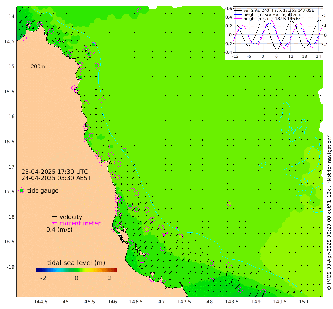Screen dimensions: 333x309
Task: Click the '147' longitude axis label
Action: pos(160,302)
